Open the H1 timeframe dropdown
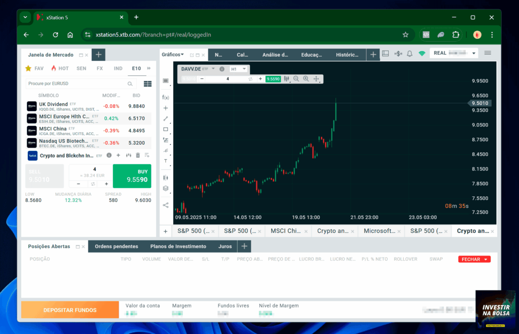 tap(239, 69)
